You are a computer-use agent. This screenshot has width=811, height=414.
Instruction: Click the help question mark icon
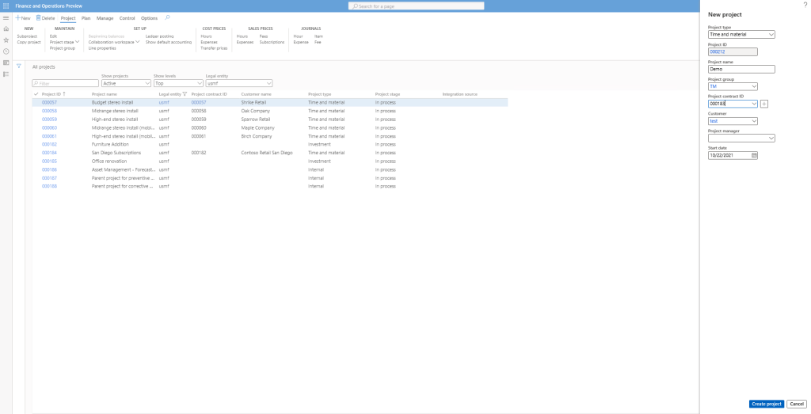(x=805, y=4)
